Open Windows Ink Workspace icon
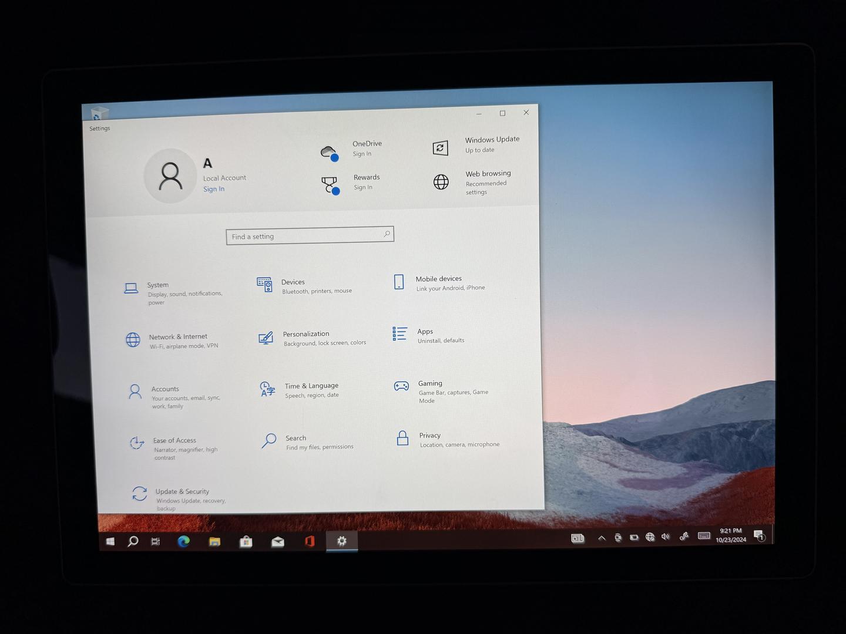 [684, 536]
